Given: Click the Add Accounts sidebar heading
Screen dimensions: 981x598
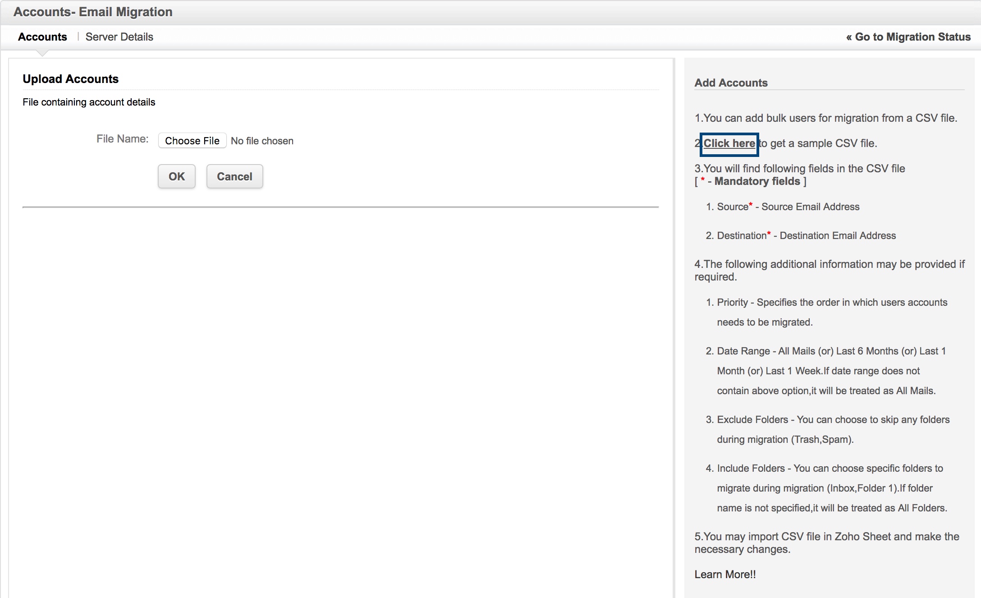Looking at the screenshot, I should pos(731,83).
